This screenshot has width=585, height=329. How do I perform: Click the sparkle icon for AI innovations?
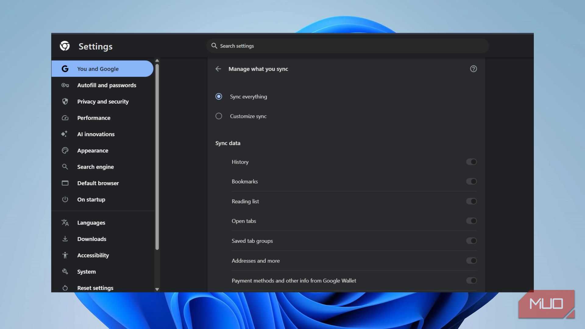[64, 134]
